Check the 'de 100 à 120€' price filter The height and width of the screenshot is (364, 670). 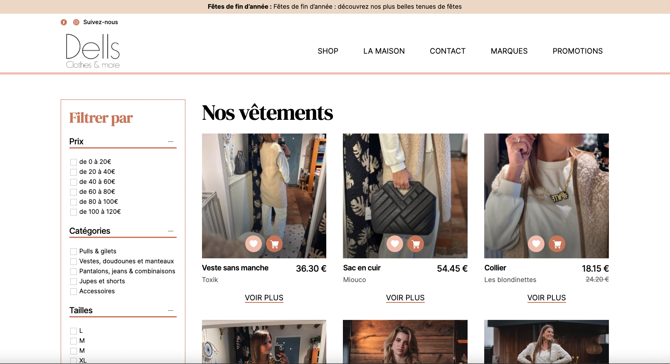[x=74, y=212]
